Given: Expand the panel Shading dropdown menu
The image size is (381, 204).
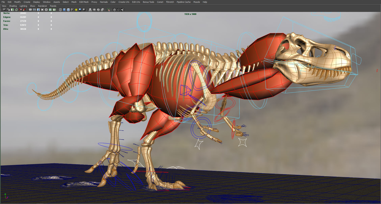Looking at the screenshot, I should click(13, 6).
